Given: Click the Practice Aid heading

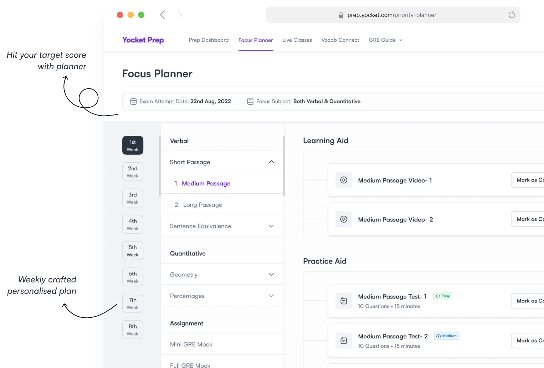Looking at the screenshot, I should pyautogui.click(x=325, y=261).
